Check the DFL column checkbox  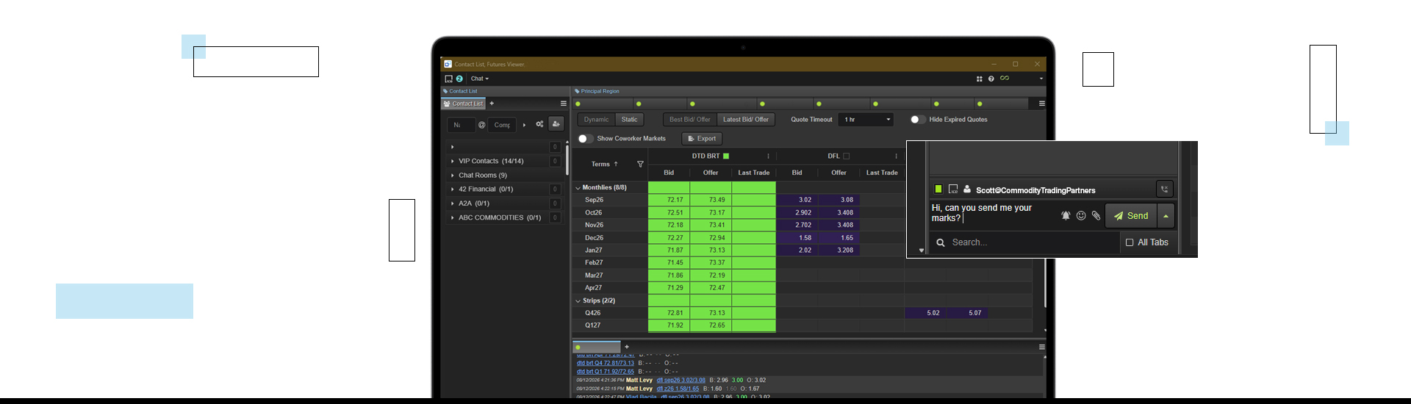coord(847,156)
